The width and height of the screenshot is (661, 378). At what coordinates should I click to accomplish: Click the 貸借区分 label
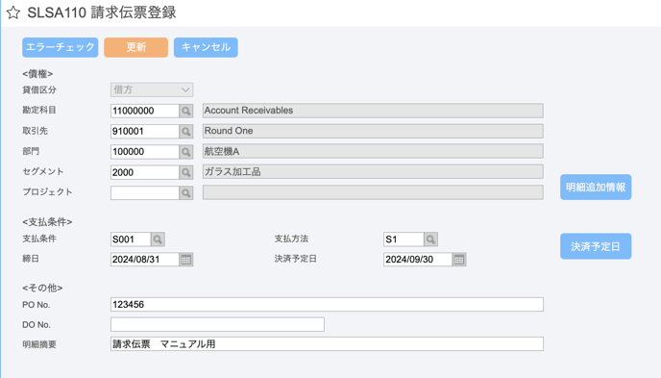pyautogui.click(x=39, y=89)
